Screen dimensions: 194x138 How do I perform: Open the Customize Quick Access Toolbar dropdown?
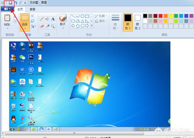click(25, 3)
